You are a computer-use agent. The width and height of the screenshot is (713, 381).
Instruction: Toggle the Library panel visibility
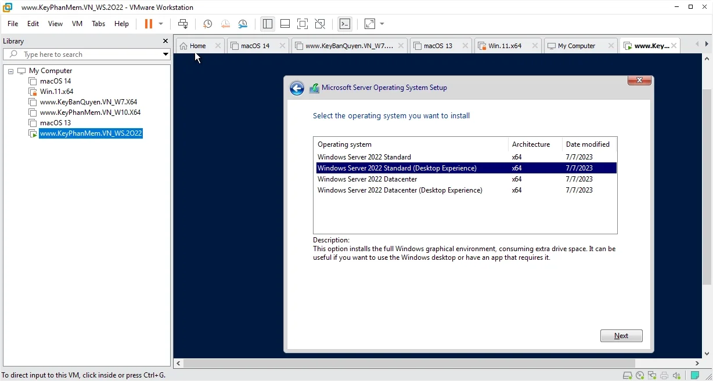(x=268, y=24)
